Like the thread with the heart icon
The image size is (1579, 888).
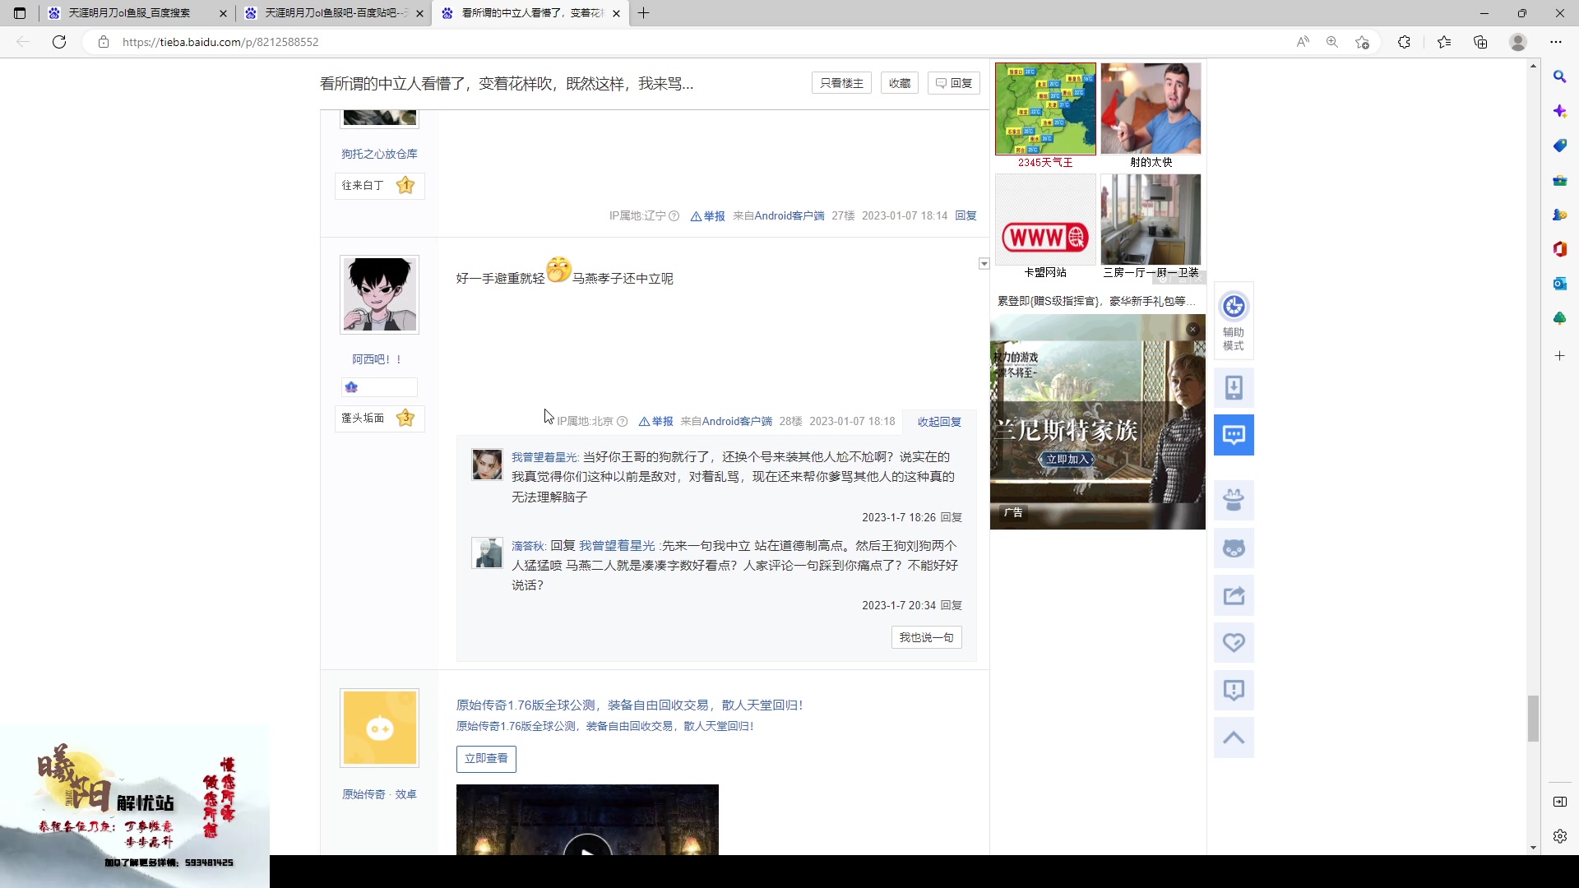click(x=1233, y=642)
